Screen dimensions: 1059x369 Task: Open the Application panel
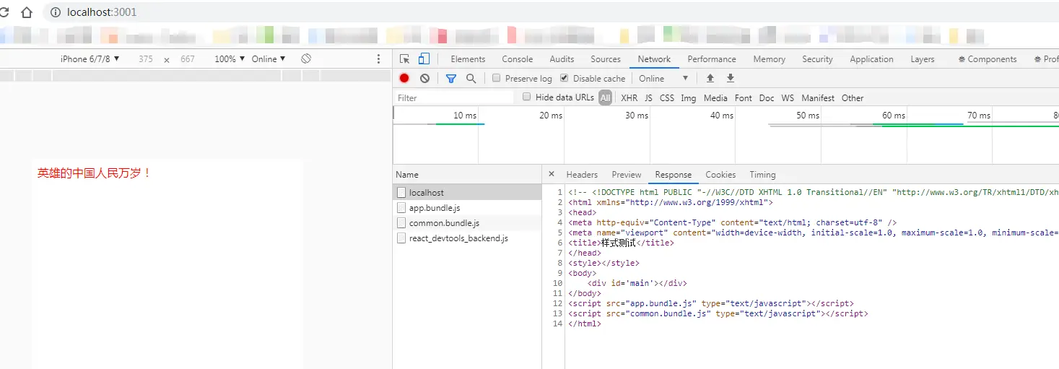click(x=871, y=59)
